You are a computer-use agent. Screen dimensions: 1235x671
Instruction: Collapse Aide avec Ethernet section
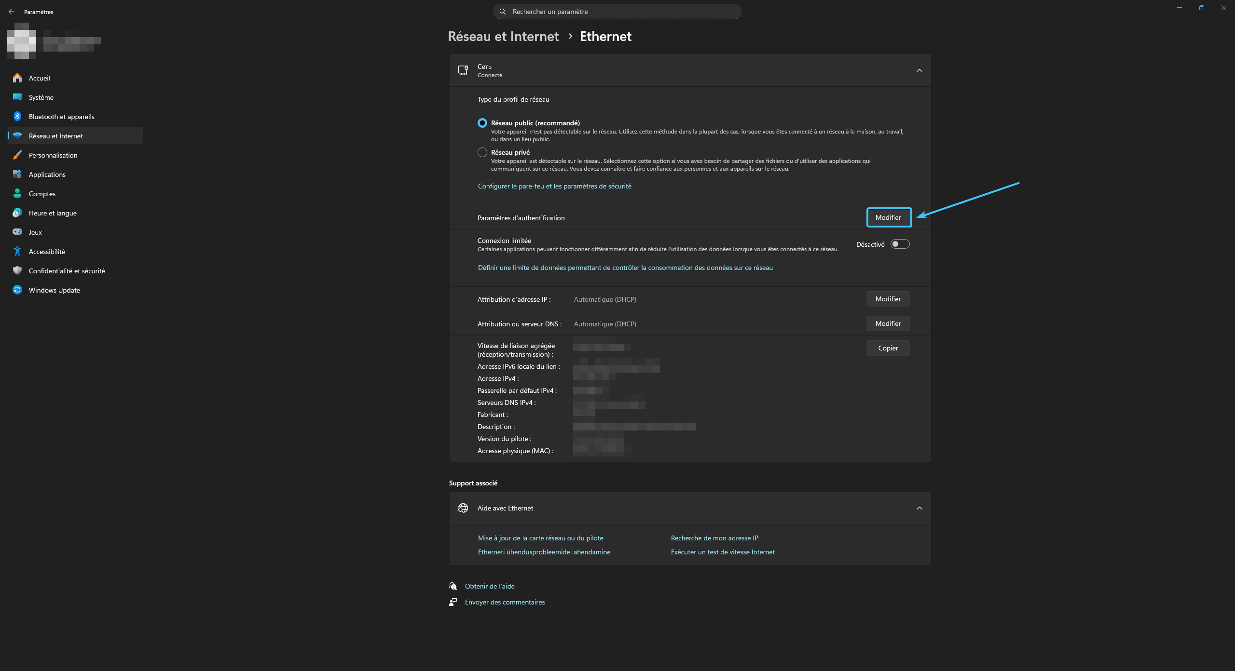pyautogui.click(x=919, y=508)
